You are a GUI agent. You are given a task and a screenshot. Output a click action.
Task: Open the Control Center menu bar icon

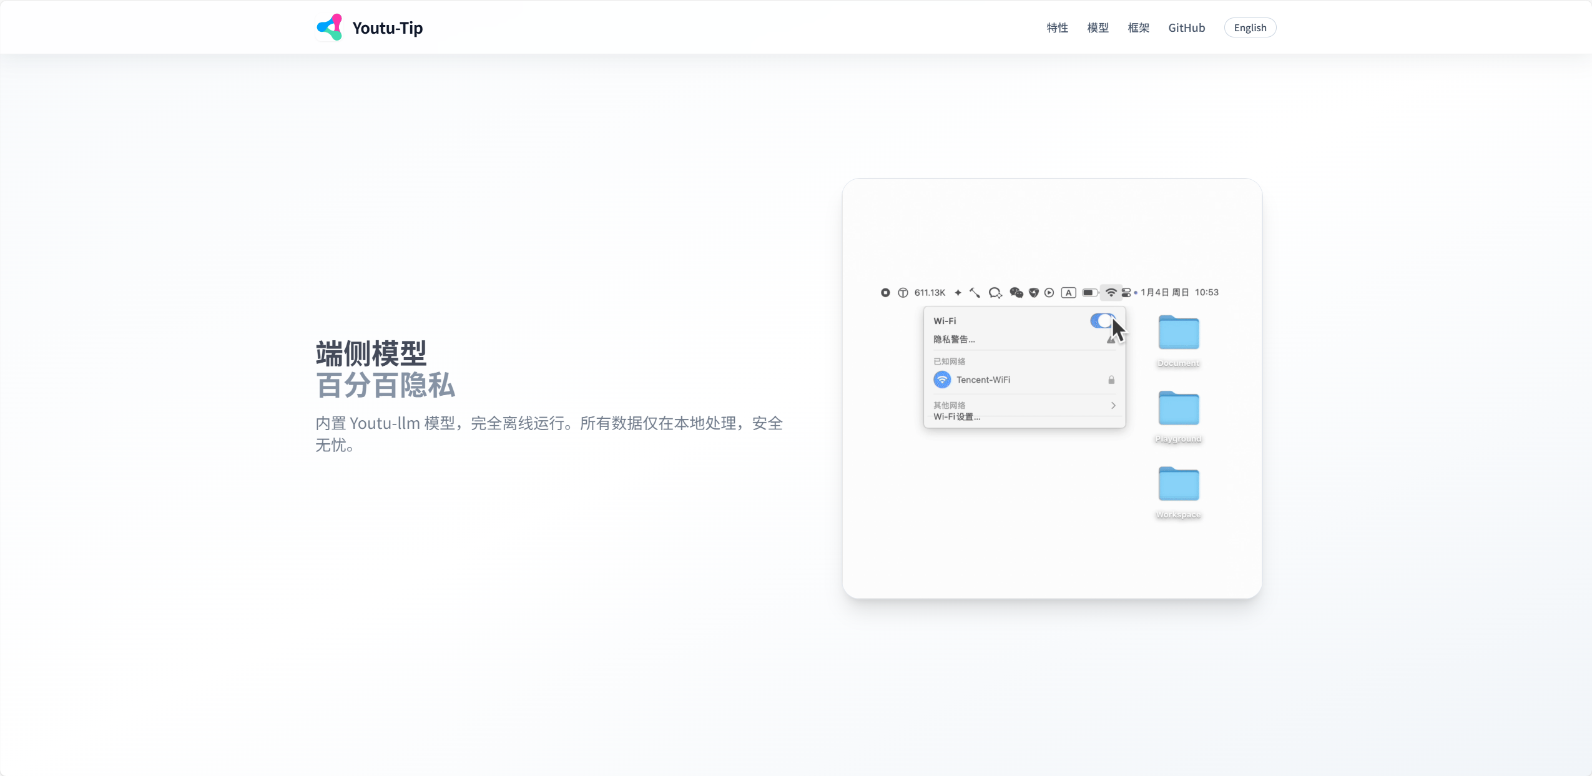click(1126, 292)
